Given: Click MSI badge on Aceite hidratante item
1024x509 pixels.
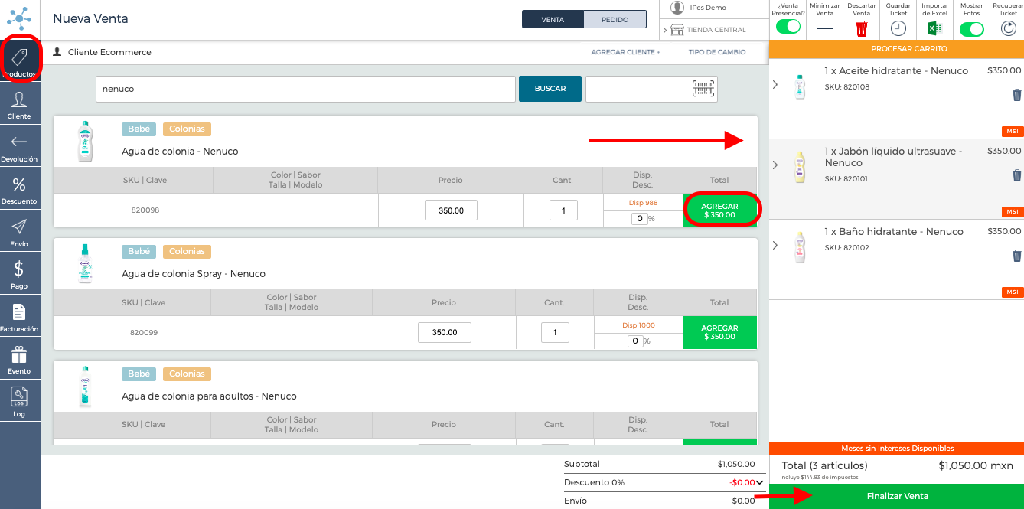Looking at the screenshot, I should [1013, 132].
